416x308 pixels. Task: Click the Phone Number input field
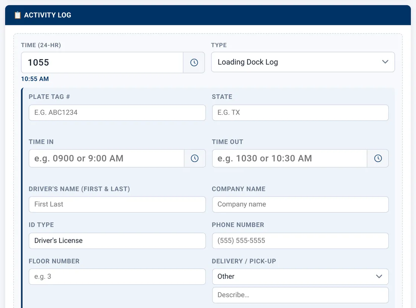pos(300,241)
